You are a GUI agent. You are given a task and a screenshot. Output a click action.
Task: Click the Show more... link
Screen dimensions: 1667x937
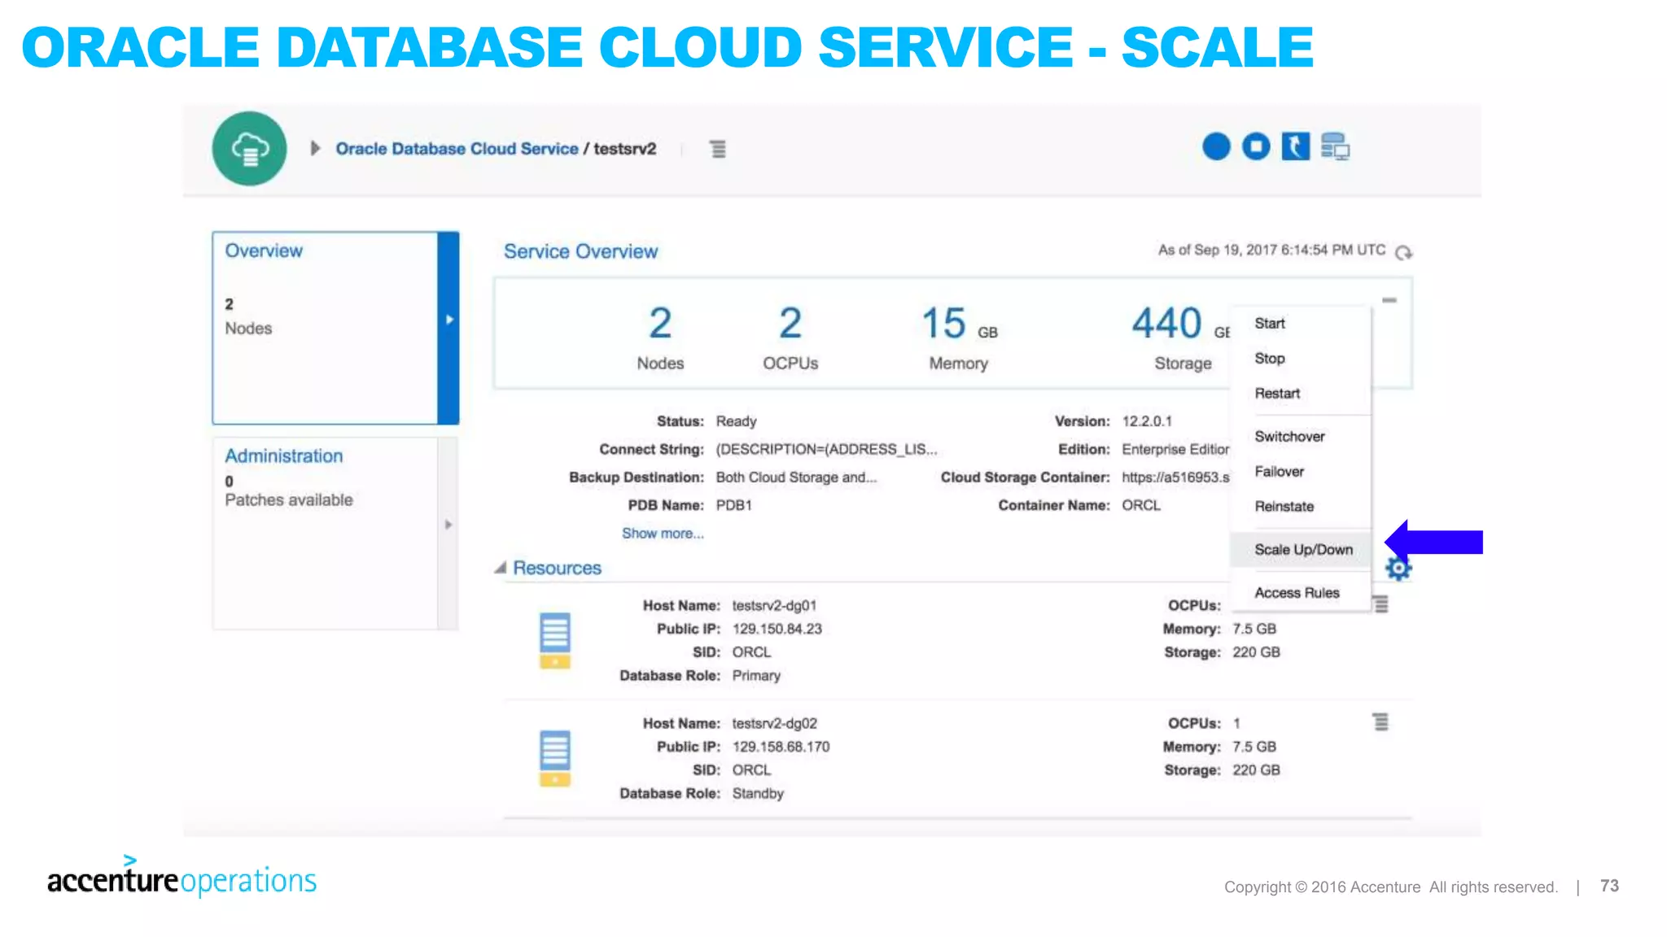(663, 534)
